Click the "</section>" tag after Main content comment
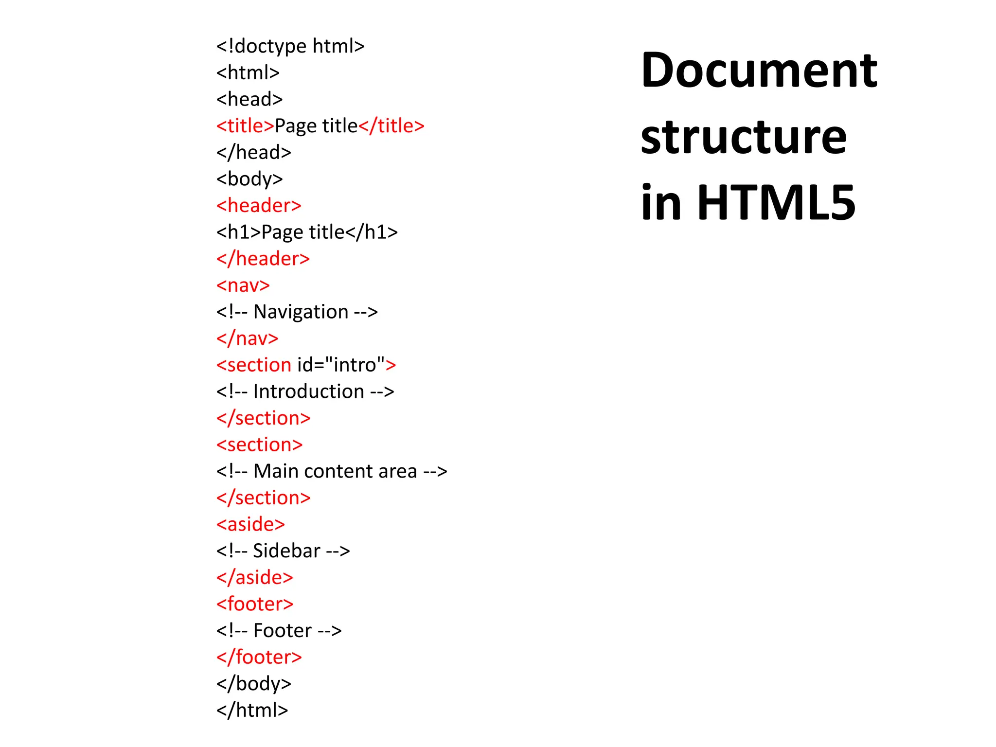Viewport: 996px width, 747px height. click(x=264, y=498)
